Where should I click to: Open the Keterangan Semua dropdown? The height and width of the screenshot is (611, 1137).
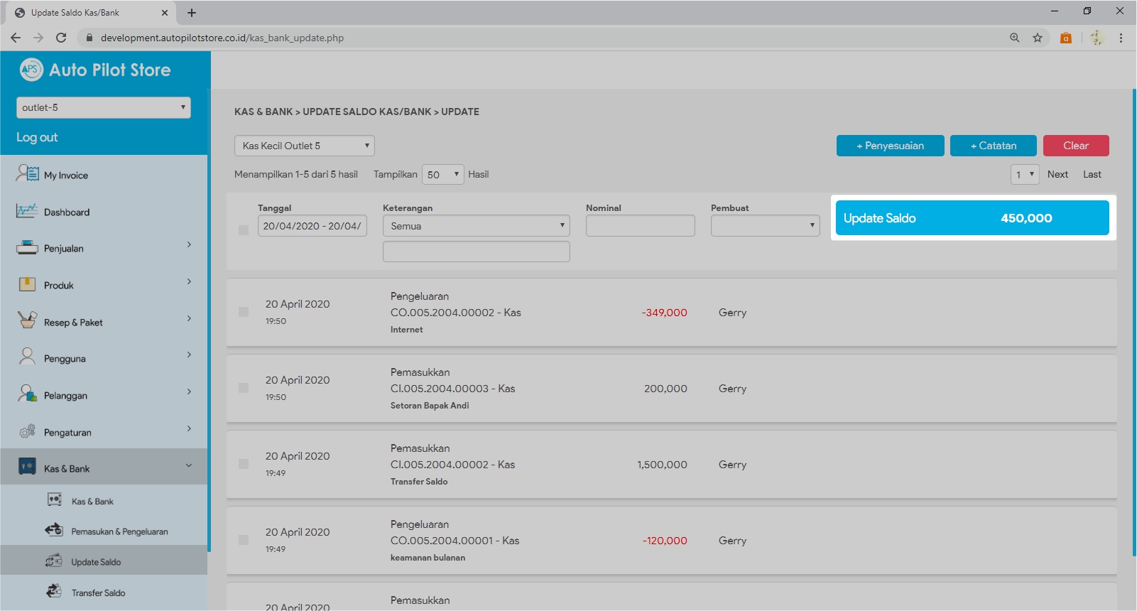tap(476, 226)
